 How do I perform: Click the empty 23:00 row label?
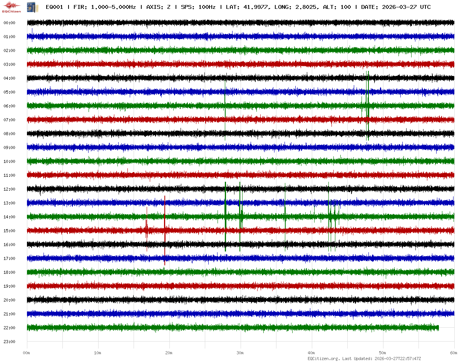[x=9, y=342]
